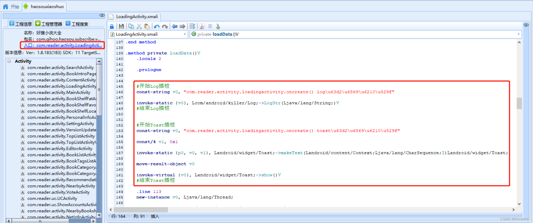
Task: Click the 'const/4 v1, 0x1' code line
Action: 157,142
